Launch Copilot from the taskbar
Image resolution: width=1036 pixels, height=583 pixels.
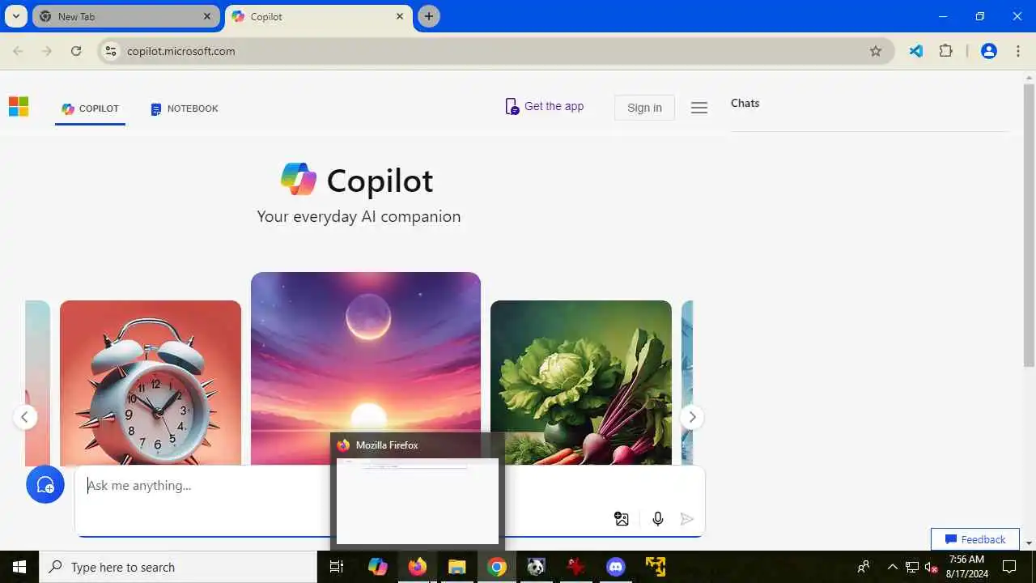point(378,567)
